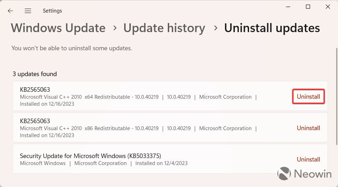Go back using the back arrow
This screenshot has height=187, width=338.
tap(10, 11)
